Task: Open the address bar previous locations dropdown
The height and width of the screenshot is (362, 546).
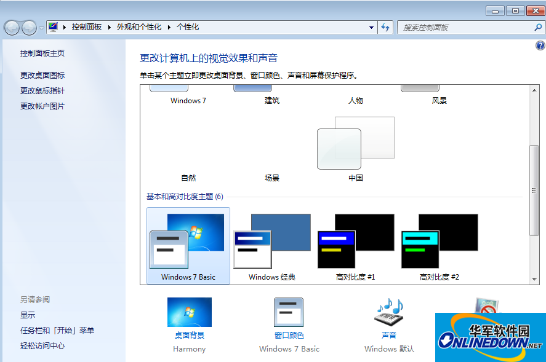Action: coord(372,28)
